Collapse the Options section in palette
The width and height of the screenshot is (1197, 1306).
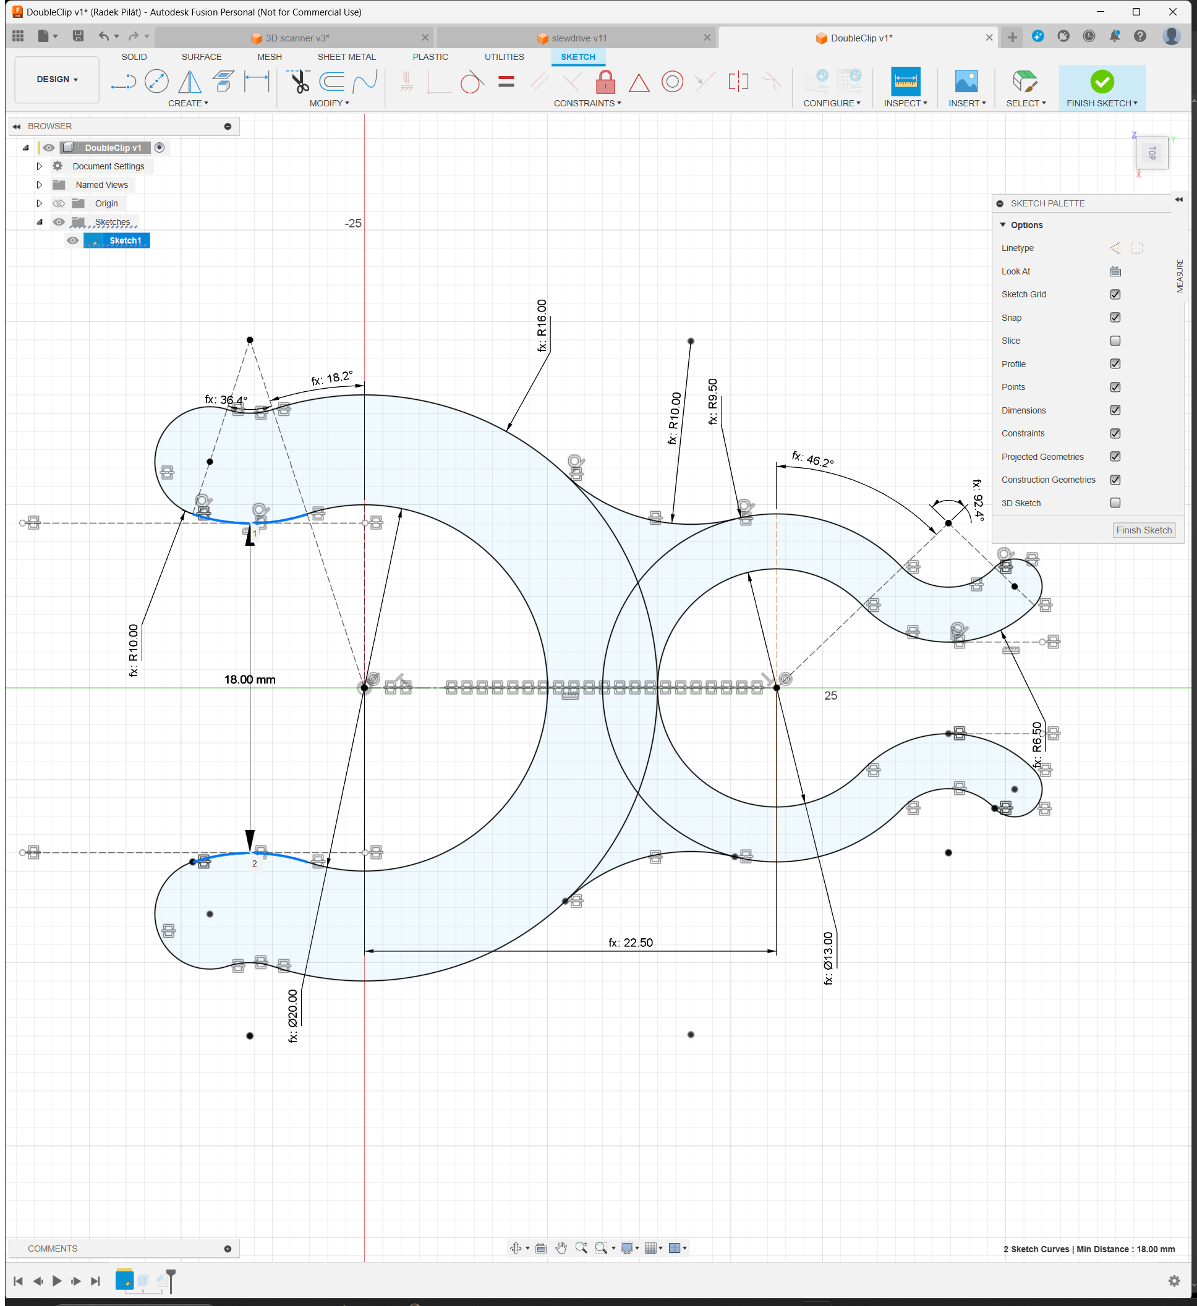pyautogui.click(x=1003, y=225)
